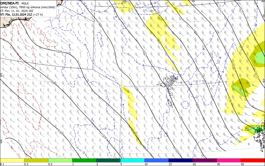This screenshot has width=265, height=166.
Task: Click the "0.1" legend scale value
Action: pyautogui.click(x=2, y=164)
